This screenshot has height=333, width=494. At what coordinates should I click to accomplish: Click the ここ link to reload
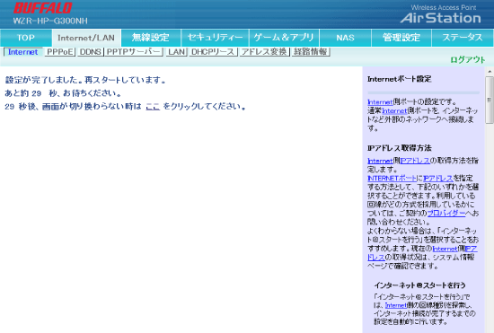153,107
